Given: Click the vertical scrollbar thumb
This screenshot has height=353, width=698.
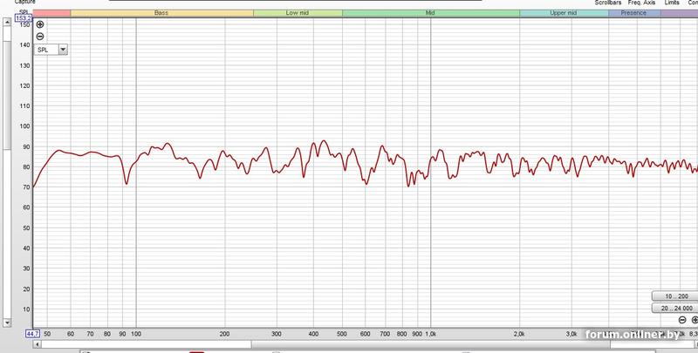Looking at the screenshot, I should tap(7, 95).
